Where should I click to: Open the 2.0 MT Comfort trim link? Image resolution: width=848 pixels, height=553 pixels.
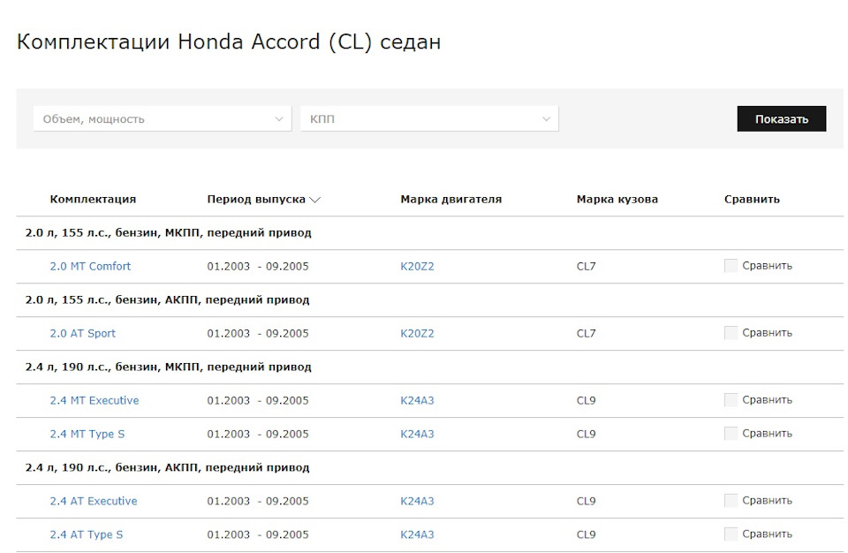[90, 266]
